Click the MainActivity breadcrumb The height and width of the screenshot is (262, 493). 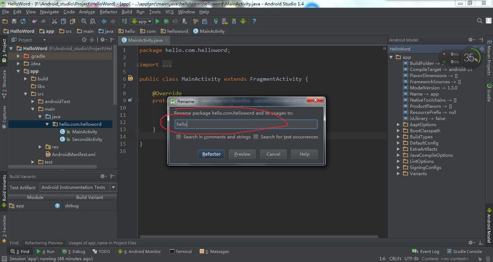(x=209, y=31)
